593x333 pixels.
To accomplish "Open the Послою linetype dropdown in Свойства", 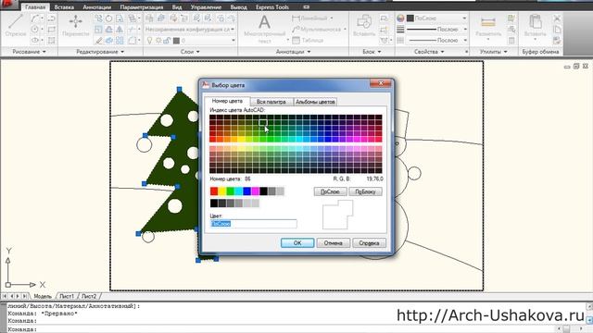I will click(x=437, y=40).
